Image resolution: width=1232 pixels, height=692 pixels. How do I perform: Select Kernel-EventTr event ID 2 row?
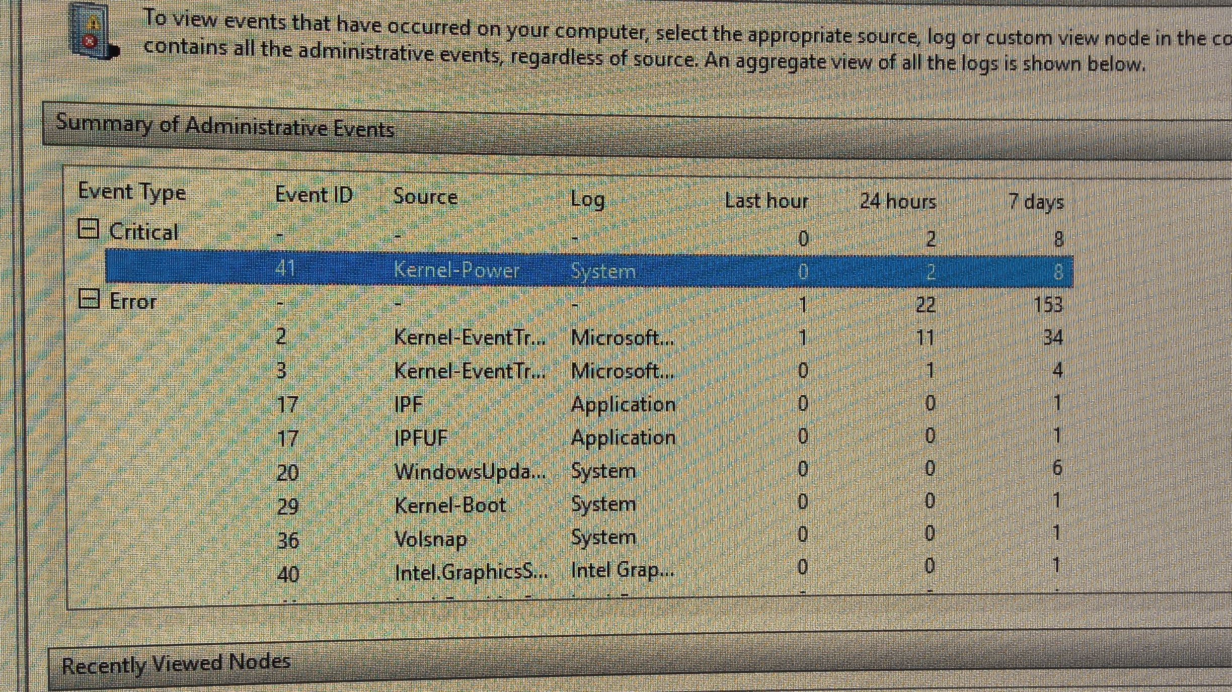[469, 337]
